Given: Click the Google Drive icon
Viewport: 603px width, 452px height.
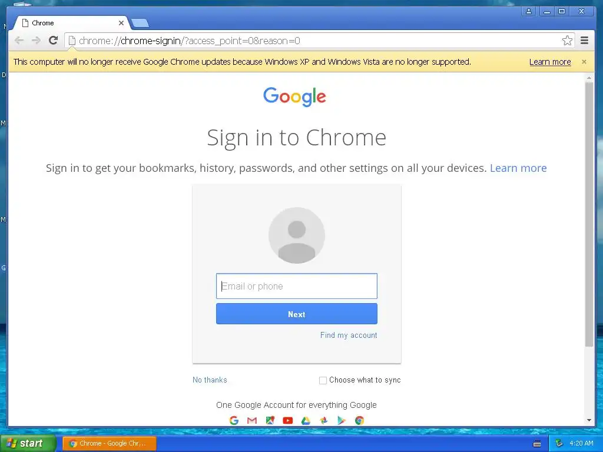Looking at the screenshot, I should click(306, 420).
